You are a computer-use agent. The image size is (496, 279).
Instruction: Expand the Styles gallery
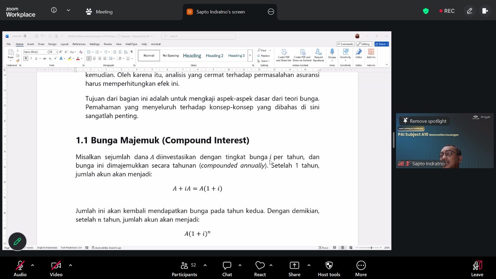(250, 55)
